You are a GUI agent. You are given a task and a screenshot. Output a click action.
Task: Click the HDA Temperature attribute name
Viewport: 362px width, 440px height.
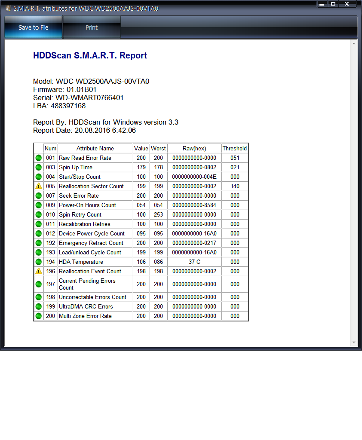click(x=81, y=262)
